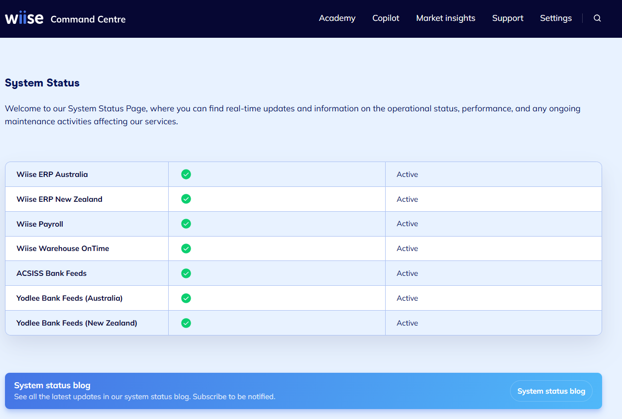
Task: Select Copilot in the navigation bar
Action: coord(386,18)
